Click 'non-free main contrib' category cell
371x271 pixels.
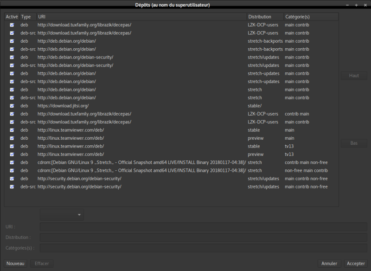point(306,171)
